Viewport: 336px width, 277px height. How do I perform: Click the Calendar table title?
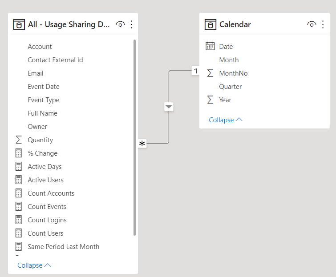235,24
